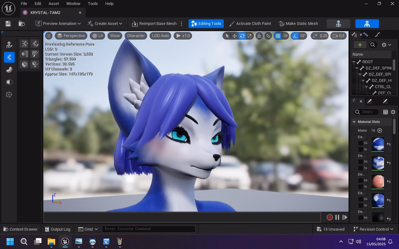The height and width of the screenshot is (249, 399).
Task: Open the Skeleton editor mode
Action: (338, 24)
